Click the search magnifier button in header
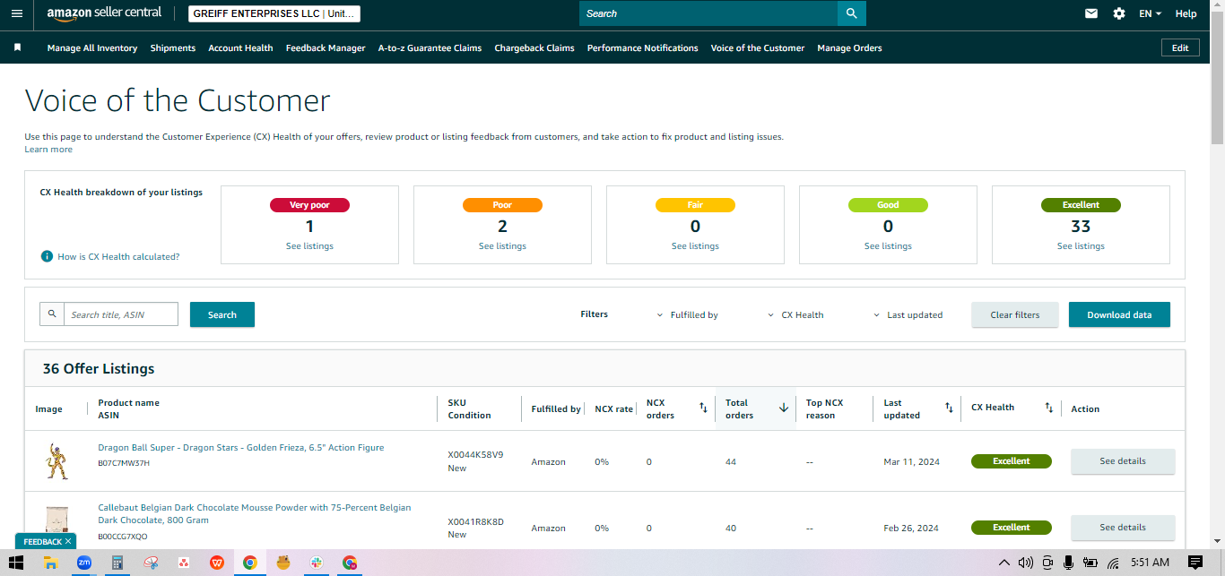1225x576 pixels. 851,13
